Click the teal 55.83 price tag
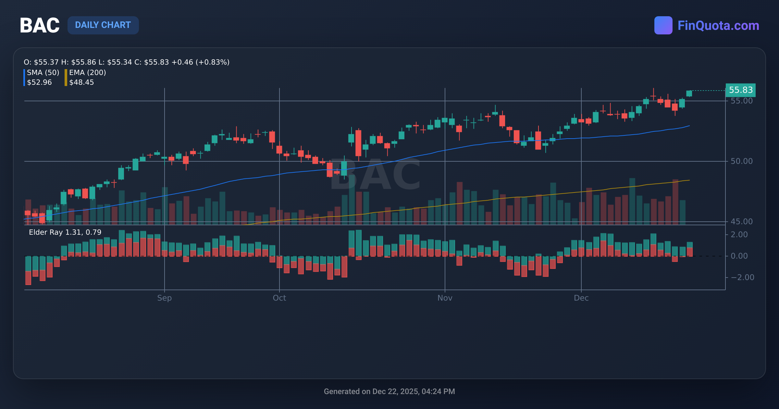 click(x=741, y=90)
